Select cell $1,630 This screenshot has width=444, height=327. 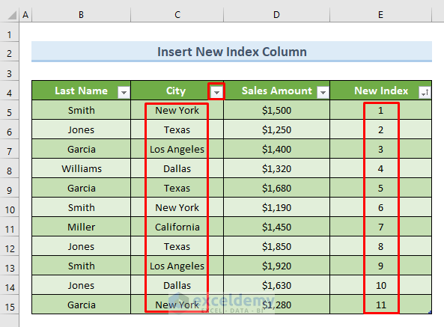(276, 285)
